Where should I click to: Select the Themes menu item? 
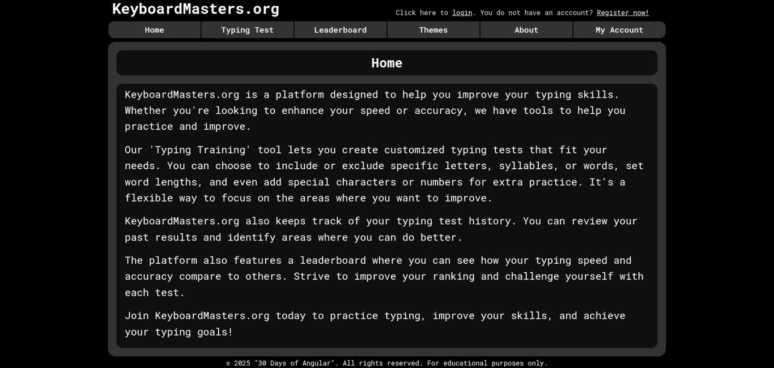click(x=433, y=30)
